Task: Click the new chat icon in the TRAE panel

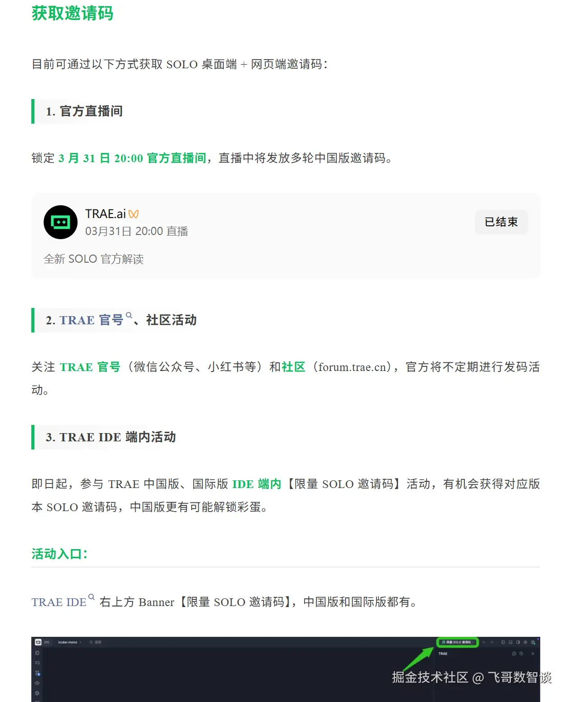Action: point(514,654)
